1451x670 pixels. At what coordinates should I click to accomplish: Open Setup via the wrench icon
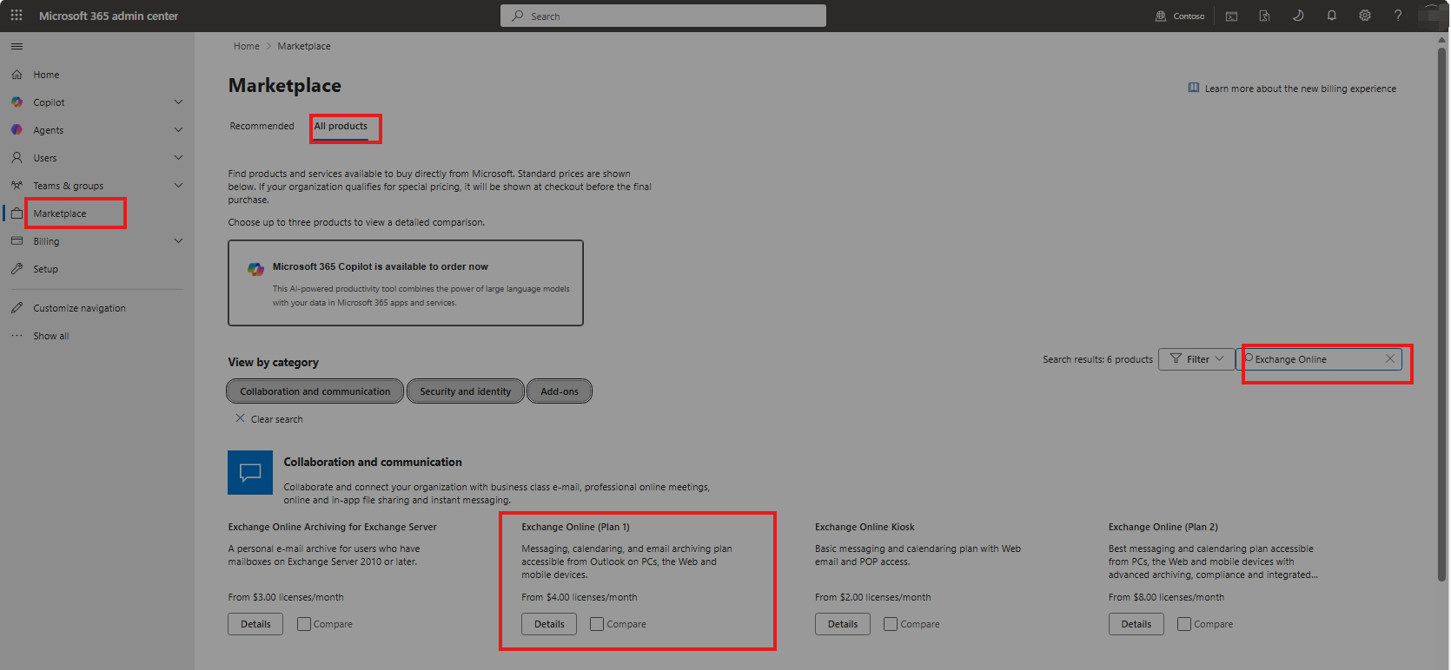[17, 269]
